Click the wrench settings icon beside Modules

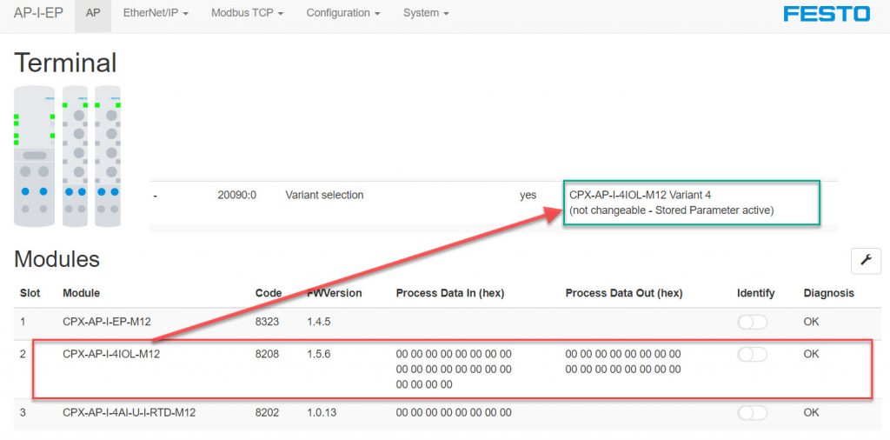pyautogui.click(x=866, y=261)
